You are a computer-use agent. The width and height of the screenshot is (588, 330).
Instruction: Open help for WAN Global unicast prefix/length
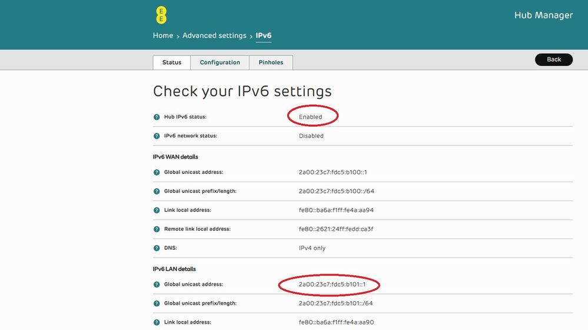point(157,191)
